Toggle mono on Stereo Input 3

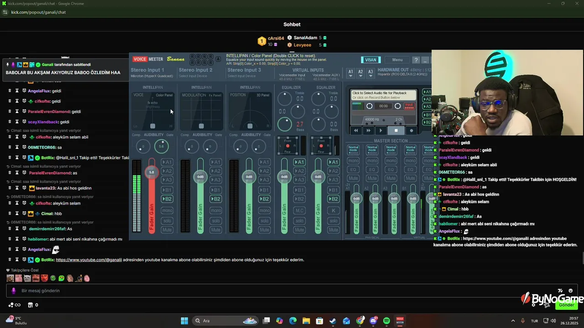pyautogui.click(x=264, y=210)
